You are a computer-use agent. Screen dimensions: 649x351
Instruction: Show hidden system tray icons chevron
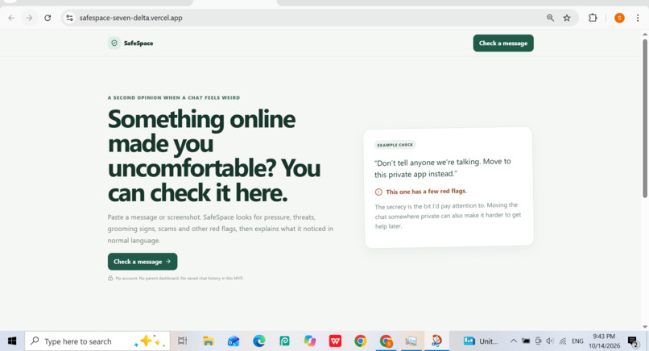pos(513,341)
